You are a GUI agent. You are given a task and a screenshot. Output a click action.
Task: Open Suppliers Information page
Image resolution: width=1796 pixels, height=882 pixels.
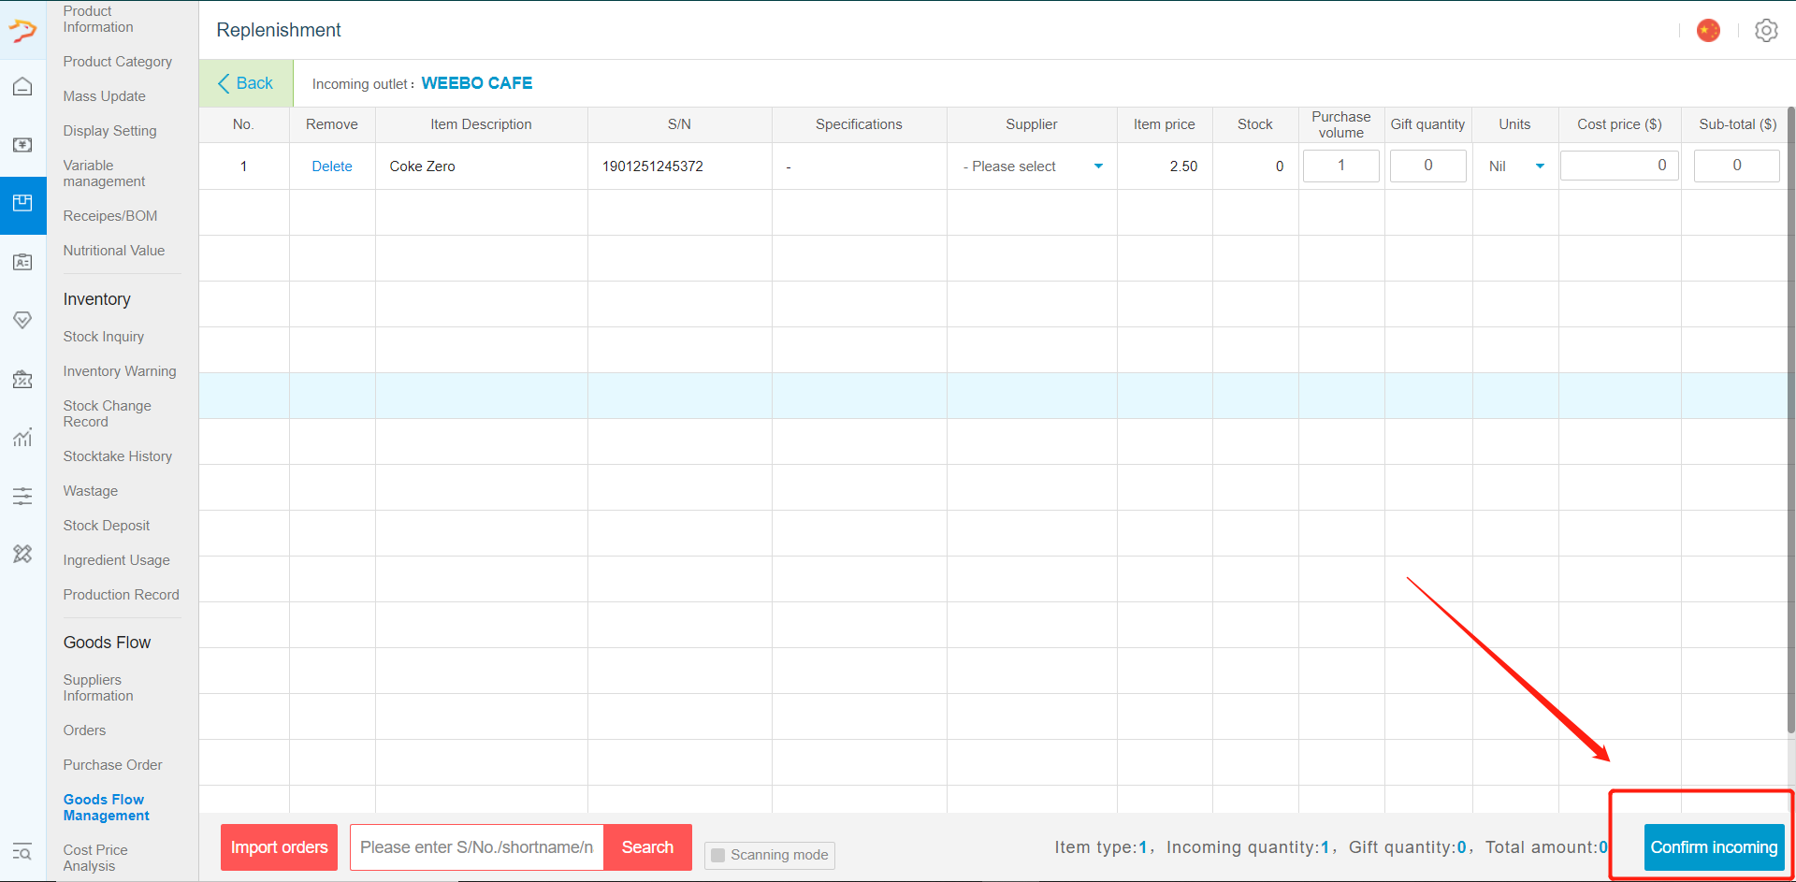click(98, 687)
